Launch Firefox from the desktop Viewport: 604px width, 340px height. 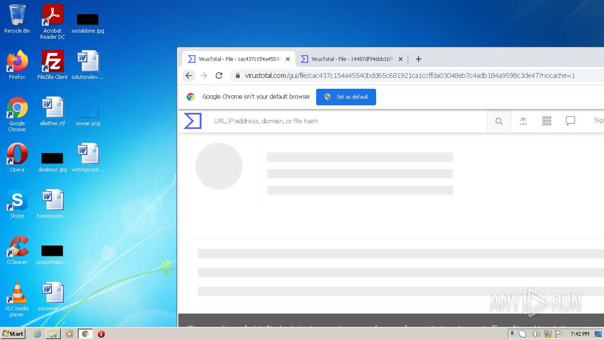(17, 65)
